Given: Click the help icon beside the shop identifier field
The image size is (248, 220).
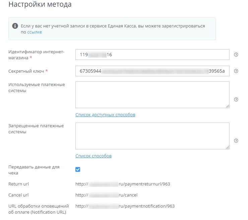Looking at the screenshot, I should pyautogui.click(x=236, y=55).
